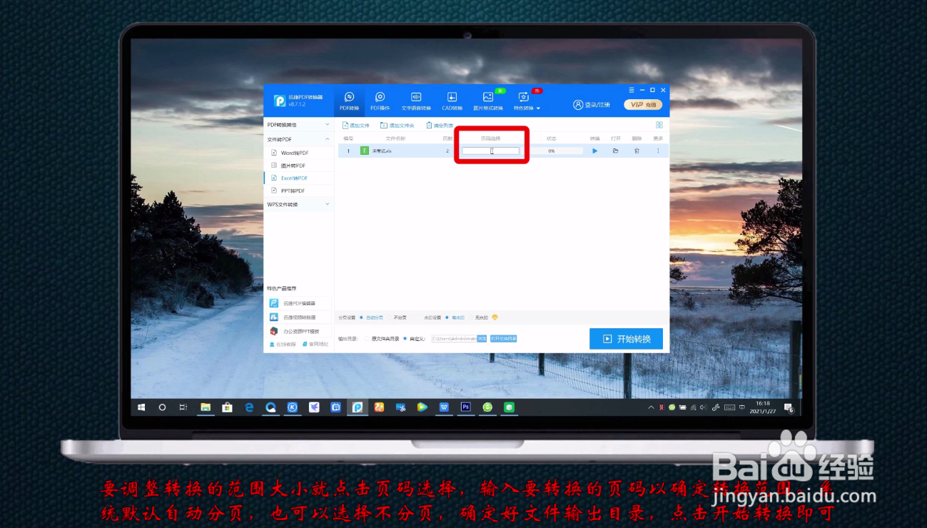Click the VIP 充值 button
Image resolution: width=927 pixels, height=528 pixels.
(643, 105)
